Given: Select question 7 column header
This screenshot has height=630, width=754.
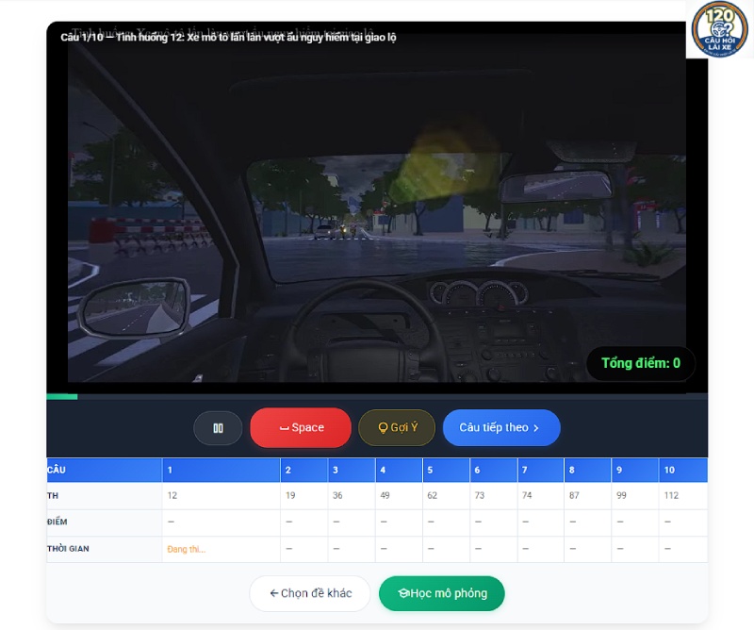Looking at the screenshot, I should click(541, 470).
